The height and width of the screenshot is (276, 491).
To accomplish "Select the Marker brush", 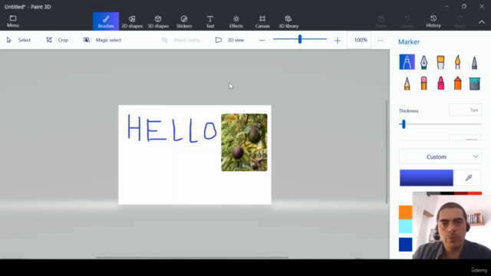I will 407,62.
